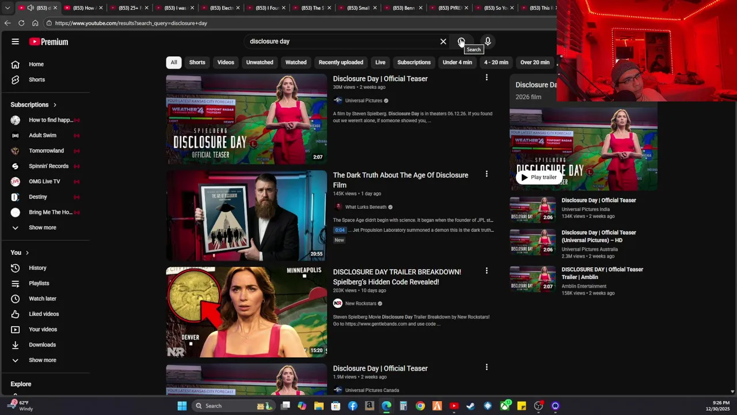The image size is (737, 415).
Task: Open History in the sidebar
Action: tap(45, 268)
